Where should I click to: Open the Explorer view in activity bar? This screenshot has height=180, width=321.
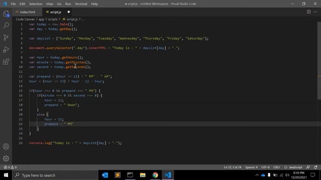pos(6,13)
